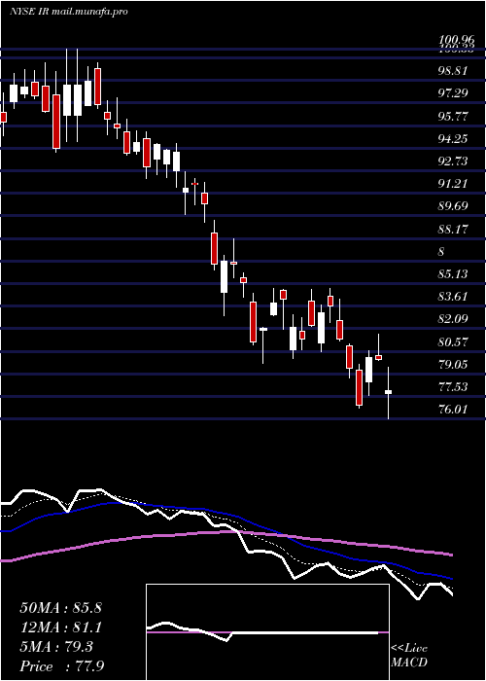Select the 80.57 price axis label
The height and width of the screenshot is (681, 486).
point(453,341)
